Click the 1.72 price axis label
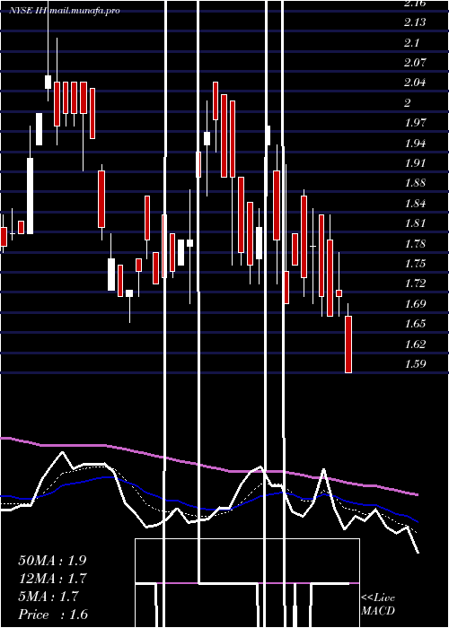The height and width of the screenshot is (628, 449). pos(415,283)
